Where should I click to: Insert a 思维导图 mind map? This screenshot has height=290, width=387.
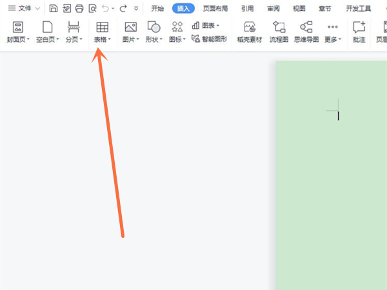[x=306, y=32]
